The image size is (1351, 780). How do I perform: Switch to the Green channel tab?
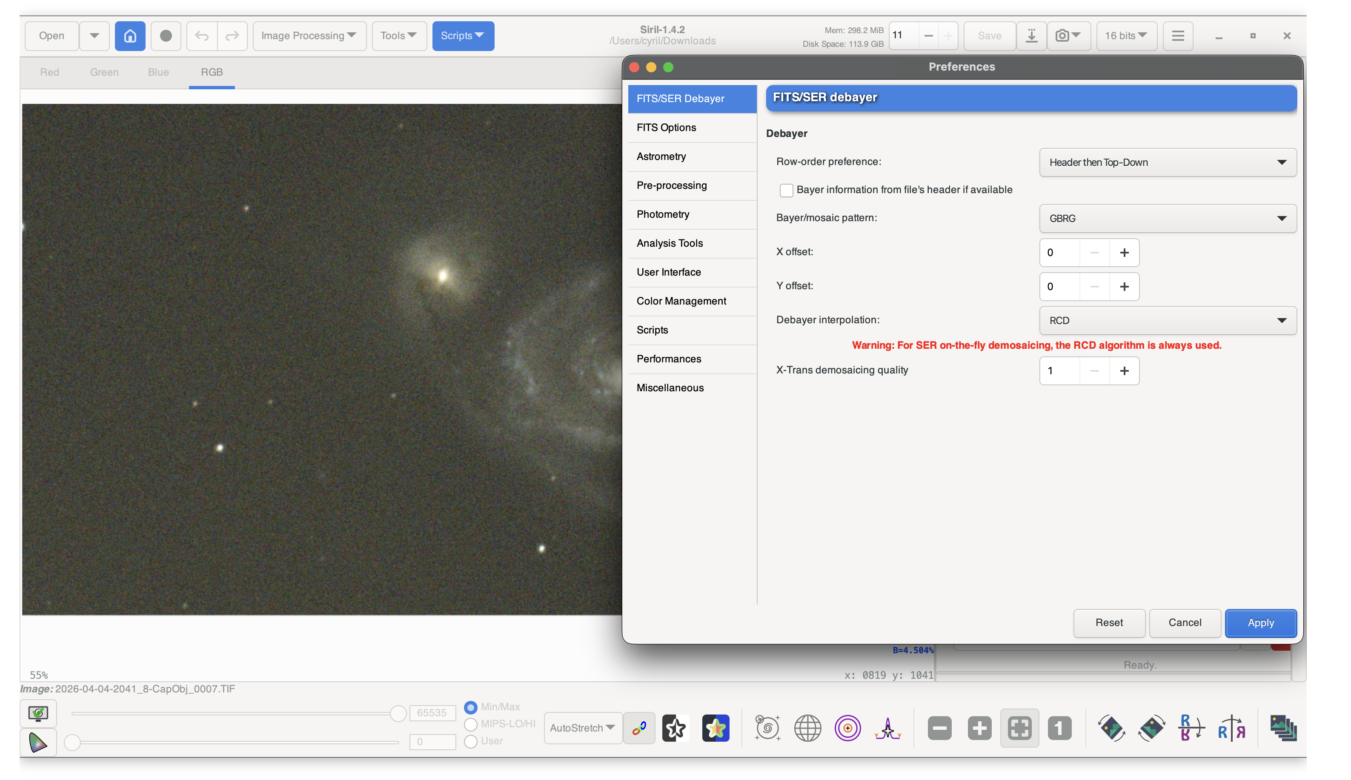tap(104, 72)
